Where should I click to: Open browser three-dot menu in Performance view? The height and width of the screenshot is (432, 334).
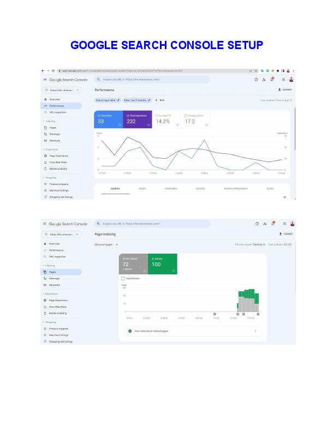293,71
